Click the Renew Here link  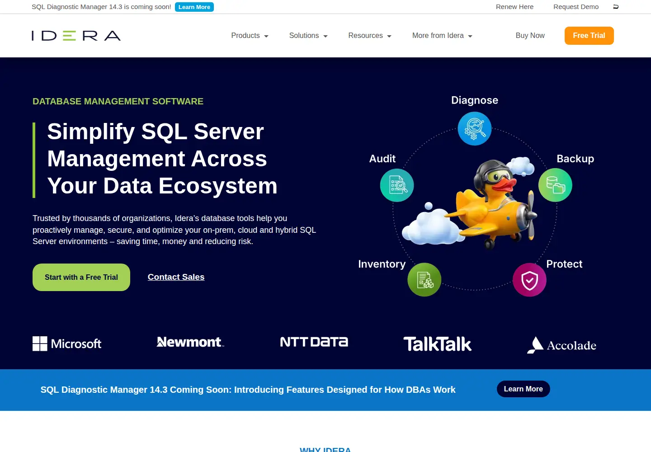(x=514, y=7)
